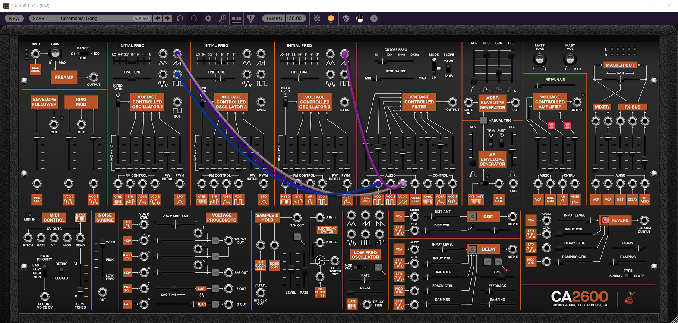The width and height of the screenshot is (678, 323).
Task: Click the undo arrow icon
Action: pyautogui.click(x=180, y=19)
